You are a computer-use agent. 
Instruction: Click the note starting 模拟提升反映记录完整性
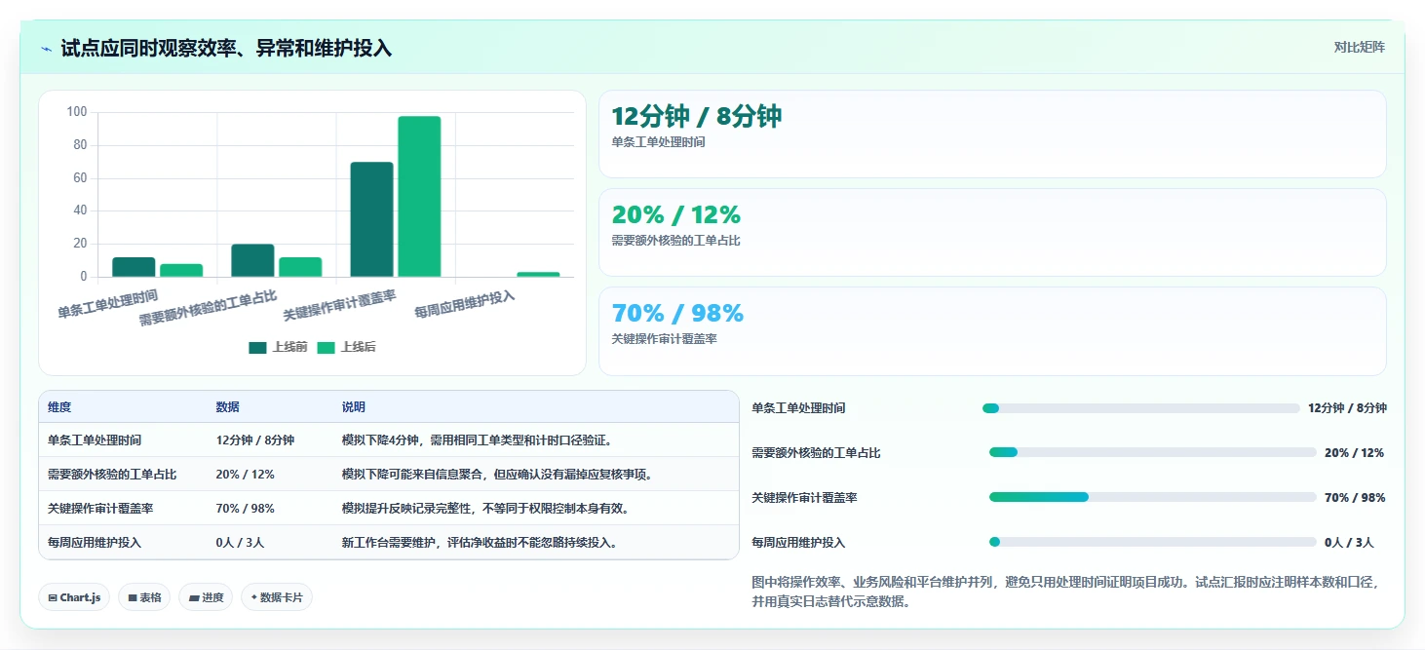485,509
